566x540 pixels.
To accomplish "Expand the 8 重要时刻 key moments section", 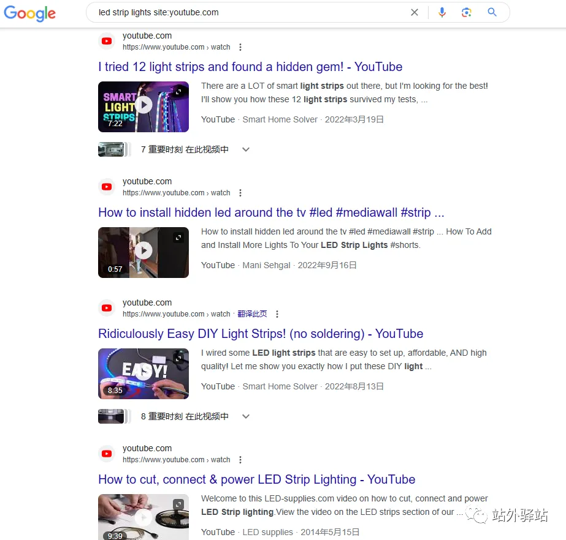I will pyautogui.click(x=246, y=416).
